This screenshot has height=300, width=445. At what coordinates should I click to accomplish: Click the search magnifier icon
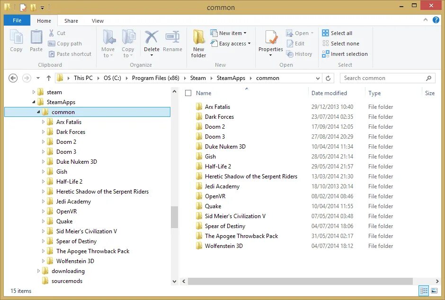[428, 78]
